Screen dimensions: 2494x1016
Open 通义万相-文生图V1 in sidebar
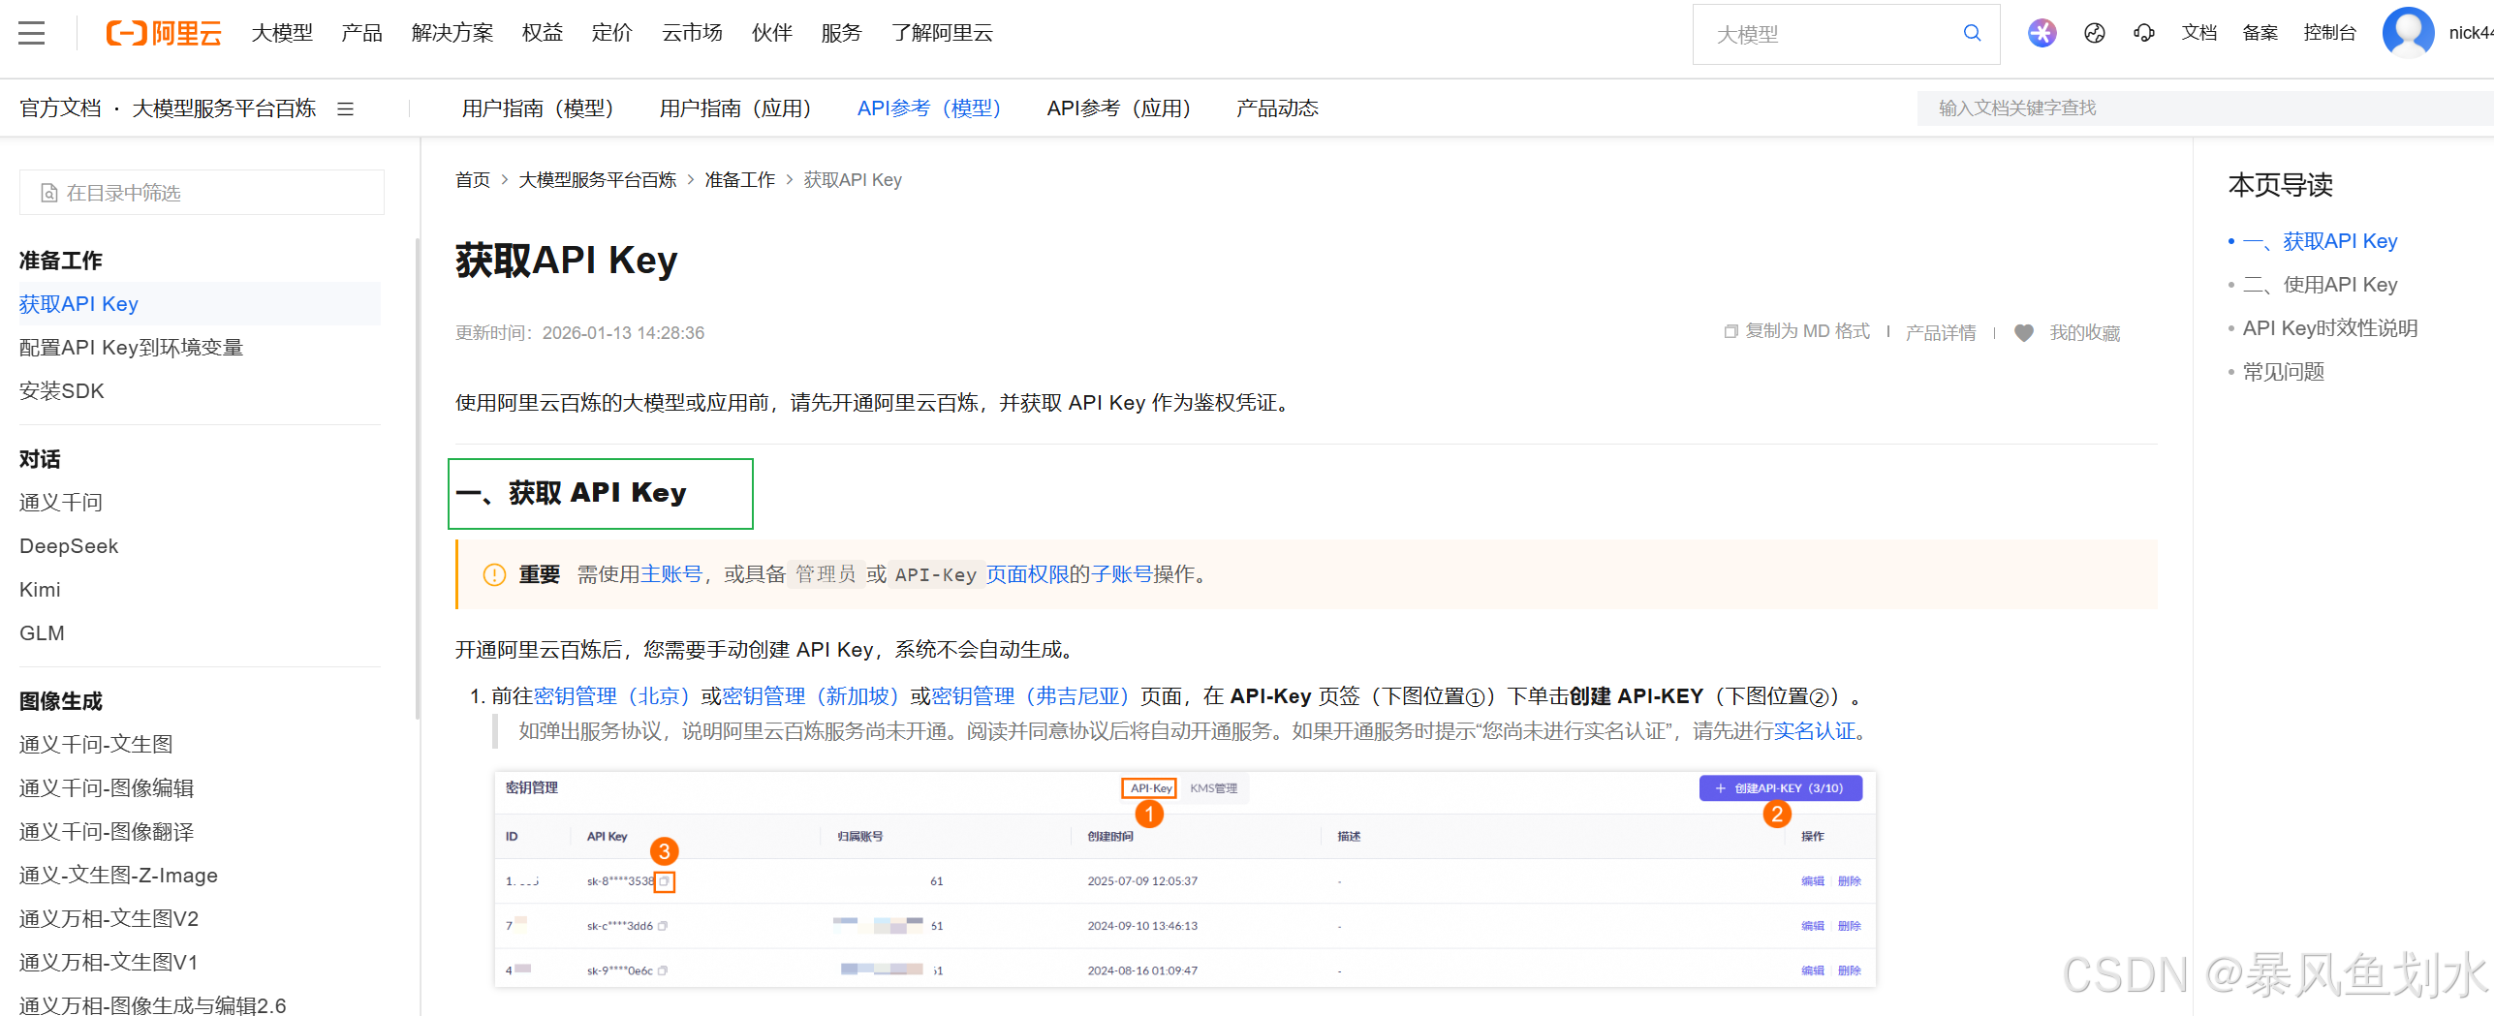pos(109,963)
